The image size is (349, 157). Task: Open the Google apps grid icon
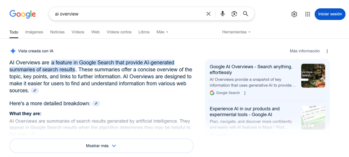coord(308,14)
